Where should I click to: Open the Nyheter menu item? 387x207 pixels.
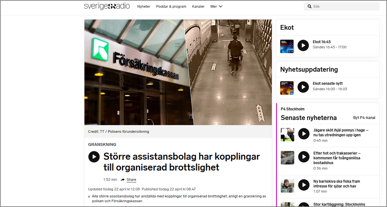pos(144,6)
